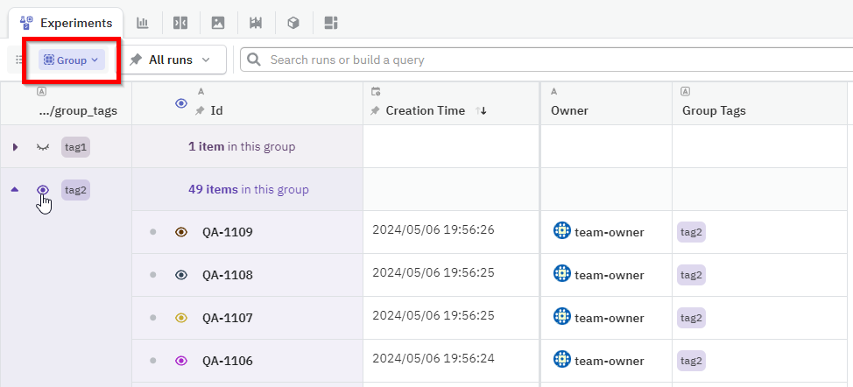Open the Group dropdown
The height and width of the screenshot is (387, 853).
tap(71, 60)
